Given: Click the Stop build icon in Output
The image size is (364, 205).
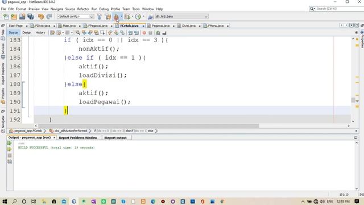Looking at the screenshot, I should [10, 155].
